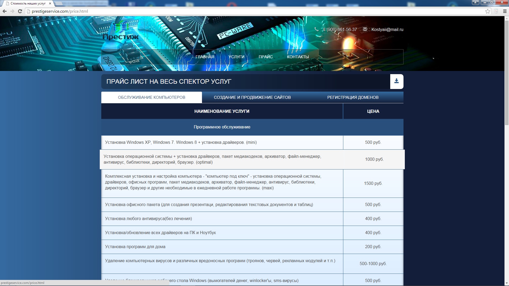Viewport: 509px width, 286px height.
Task: Open the Chrome hamburger menu
Action: point(505,11)
